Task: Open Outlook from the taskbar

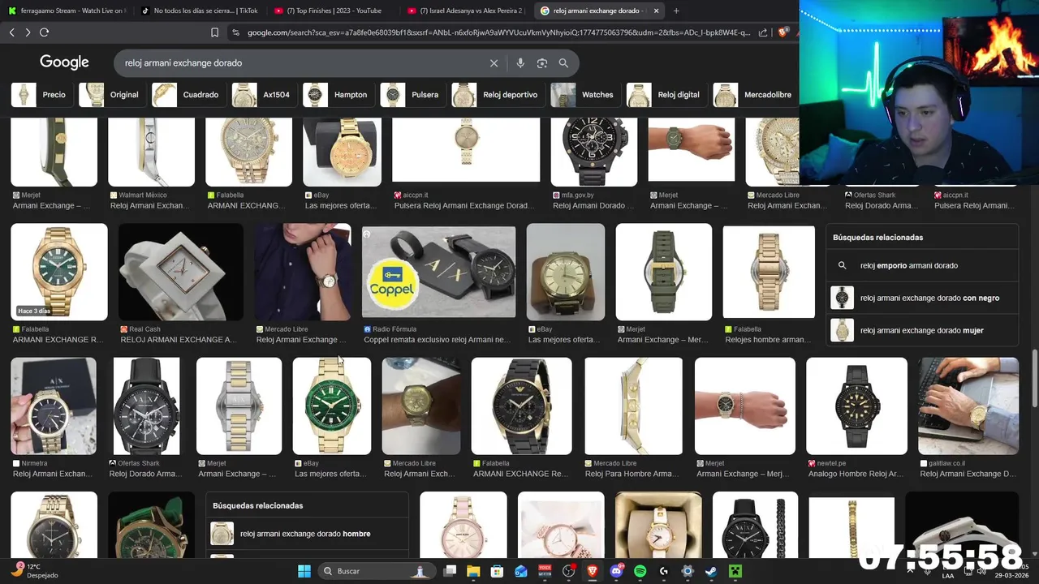Action: coord(521,571)
